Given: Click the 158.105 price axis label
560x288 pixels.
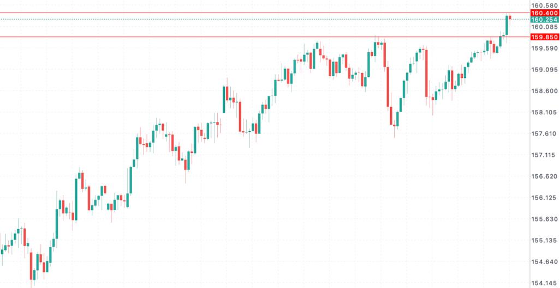Looking at the screenshot, I should coord(544,112).
